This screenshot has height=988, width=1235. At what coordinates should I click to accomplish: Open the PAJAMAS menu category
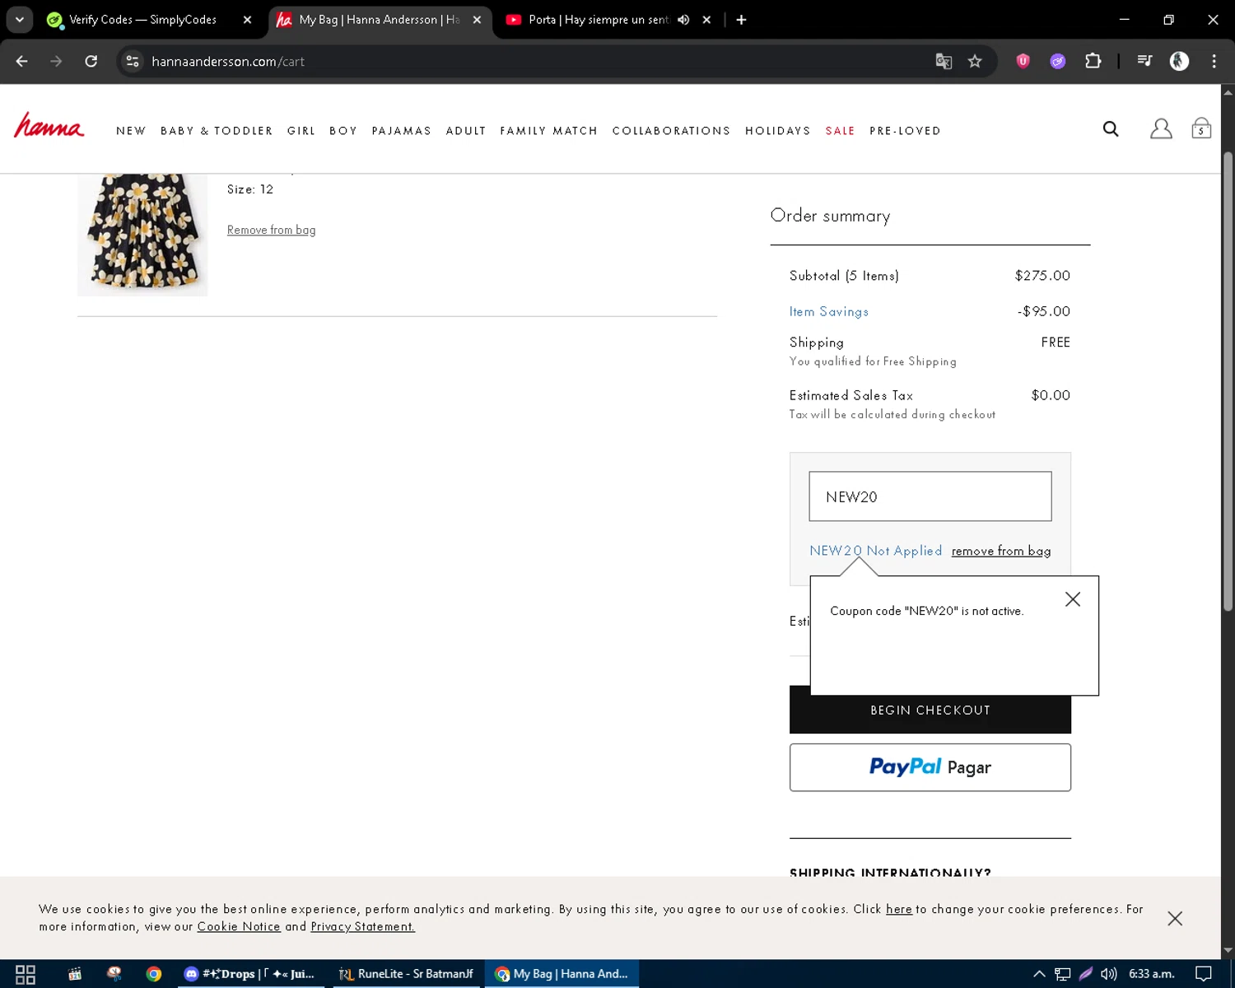[401, 131]
